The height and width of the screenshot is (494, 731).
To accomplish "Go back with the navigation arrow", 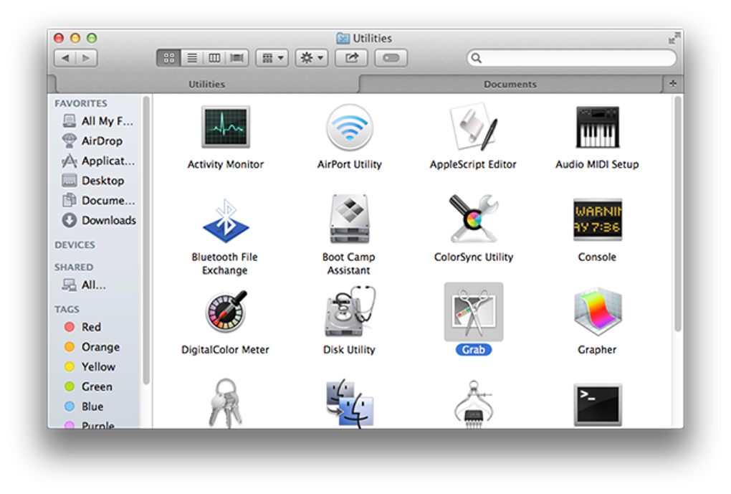I will pos(66,58).
